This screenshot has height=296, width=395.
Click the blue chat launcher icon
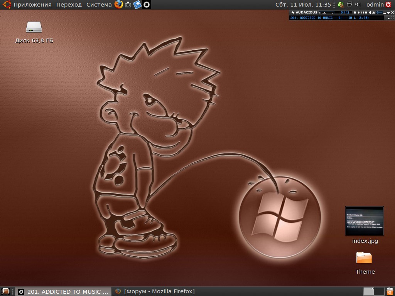(137, 5)
